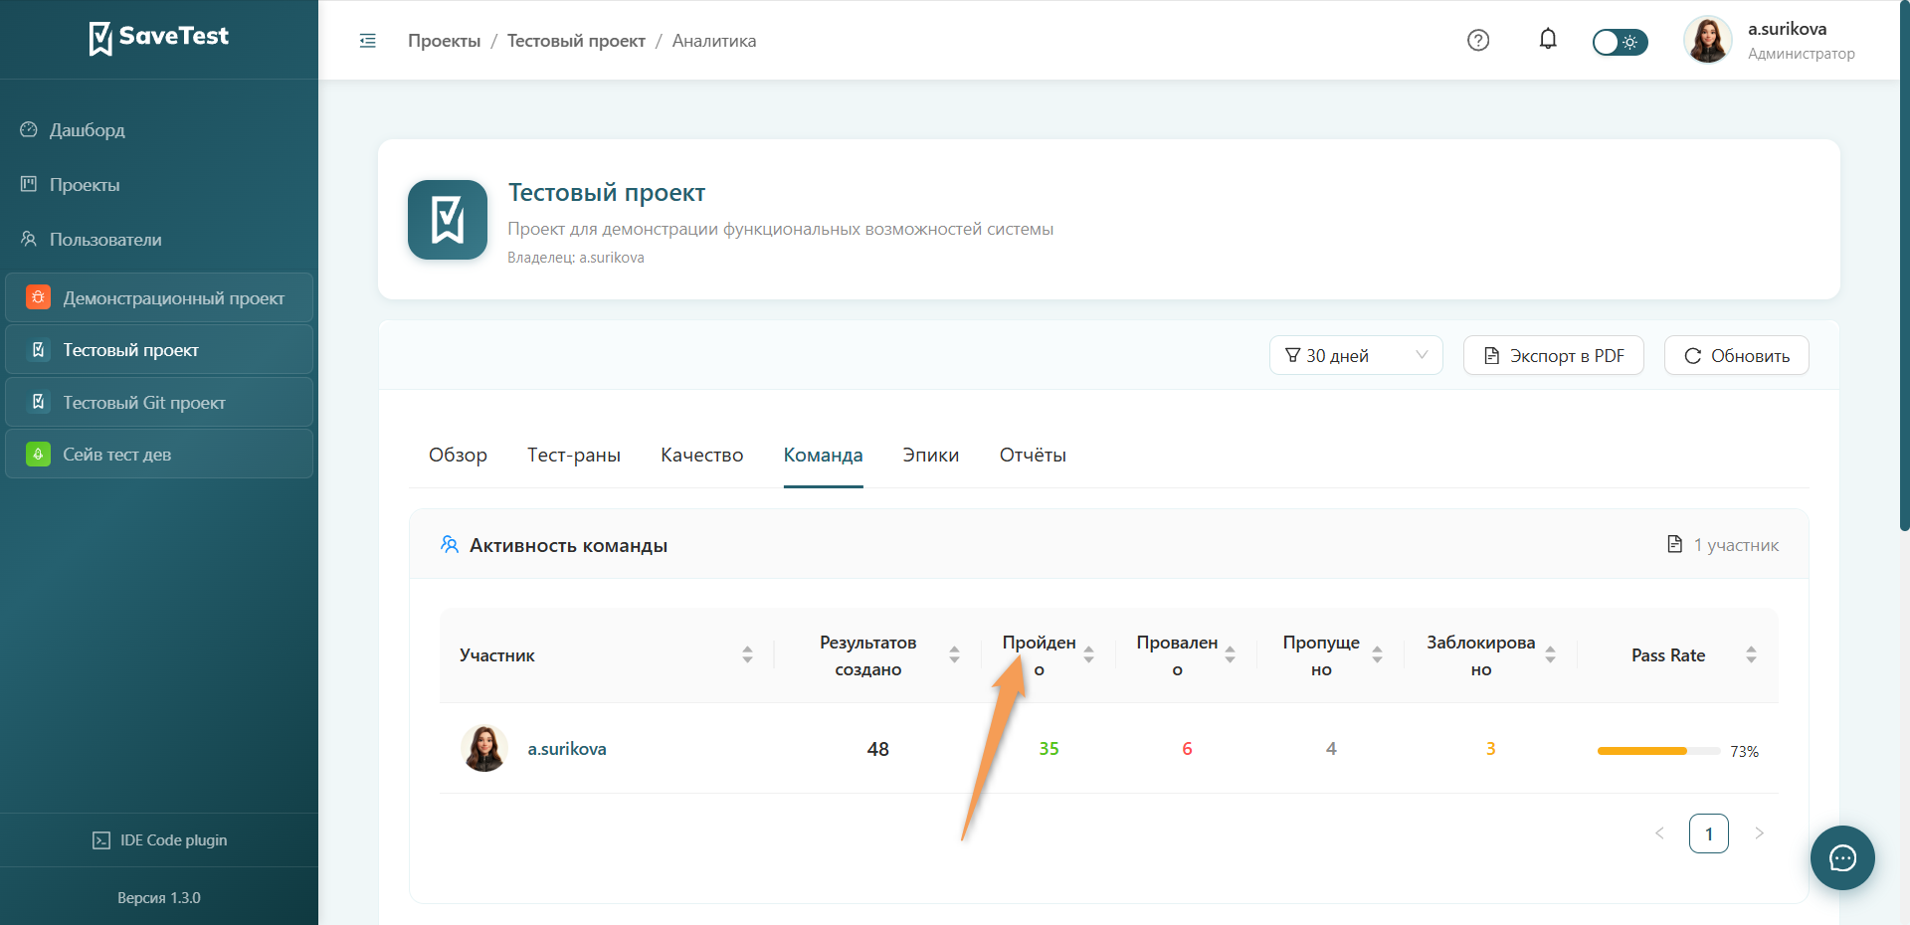Open the IDE Code plugin link

tap(159, 840)
